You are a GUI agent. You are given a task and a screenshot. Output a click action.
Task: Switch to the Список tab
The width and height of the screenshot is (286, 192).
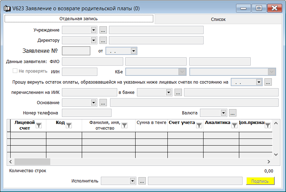click(x=218, y=19)
